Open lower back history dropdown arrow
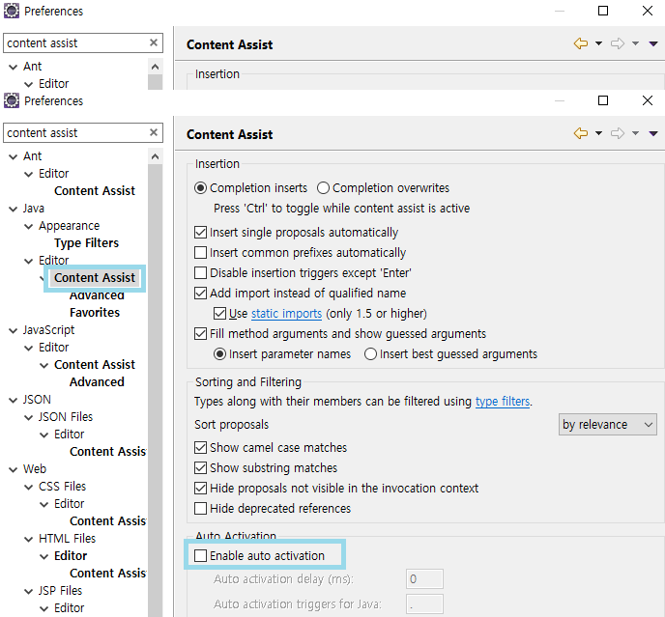Screen dimensions: 665x617 [598, 133]
